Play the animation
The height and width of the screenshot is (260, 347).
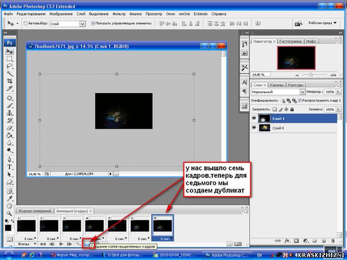[61, 244]
